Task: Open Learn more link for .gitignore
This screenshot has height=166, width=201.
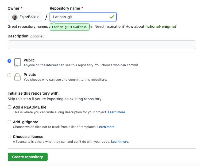Action: 106,127
